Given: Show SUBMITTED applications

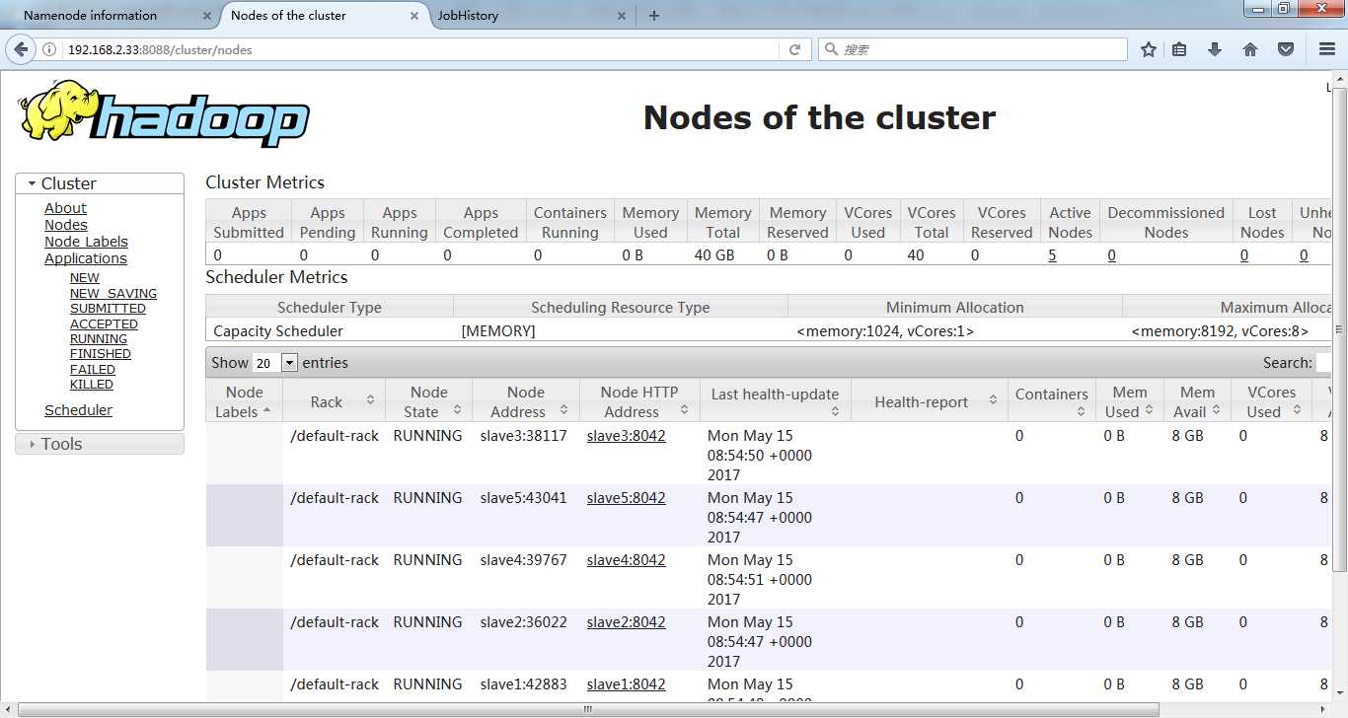Looking at the screenshot, I should (x=108, y=309).
